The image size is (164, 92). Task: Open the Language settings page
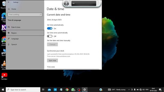(25, 39)
